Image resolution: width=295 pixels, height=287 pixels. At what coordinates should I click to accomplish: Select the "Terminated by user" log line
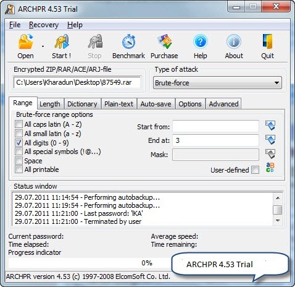78,221
